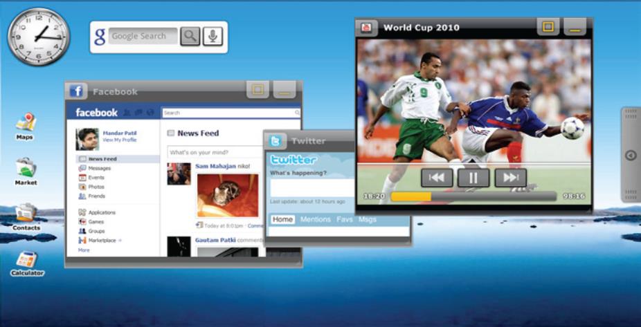This screenshot has height=327, width=641.
Task: Click the Twitter window title bird icon
Action: point(275,141)
